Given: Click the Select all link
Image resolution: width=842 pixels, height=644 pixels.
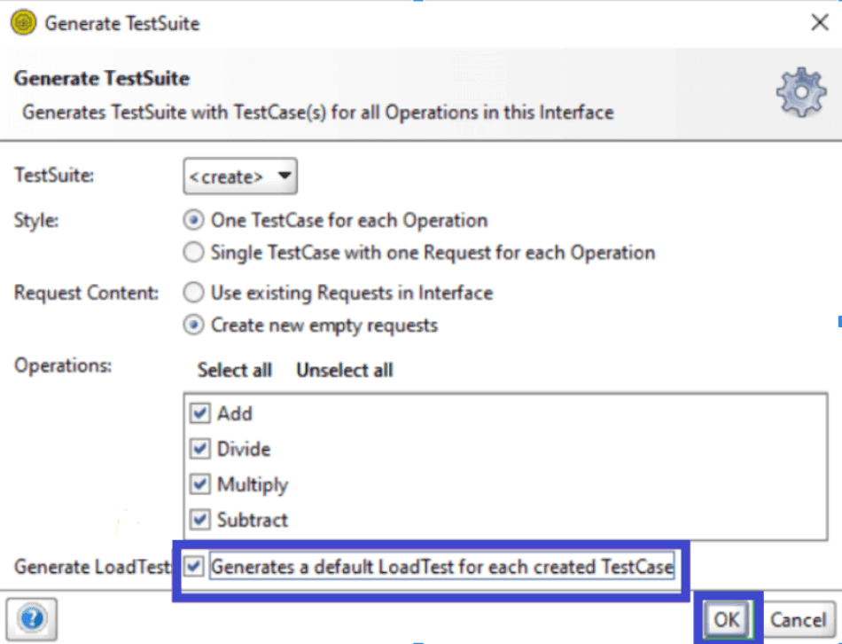Looking at the screenshot, I should pyautogui.click(x=234, y=370).
